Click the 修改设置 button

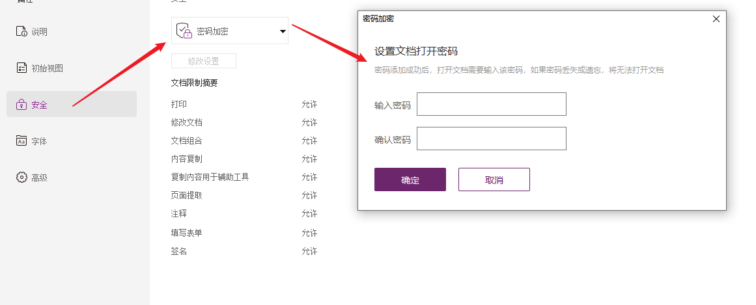click(203, 61)
